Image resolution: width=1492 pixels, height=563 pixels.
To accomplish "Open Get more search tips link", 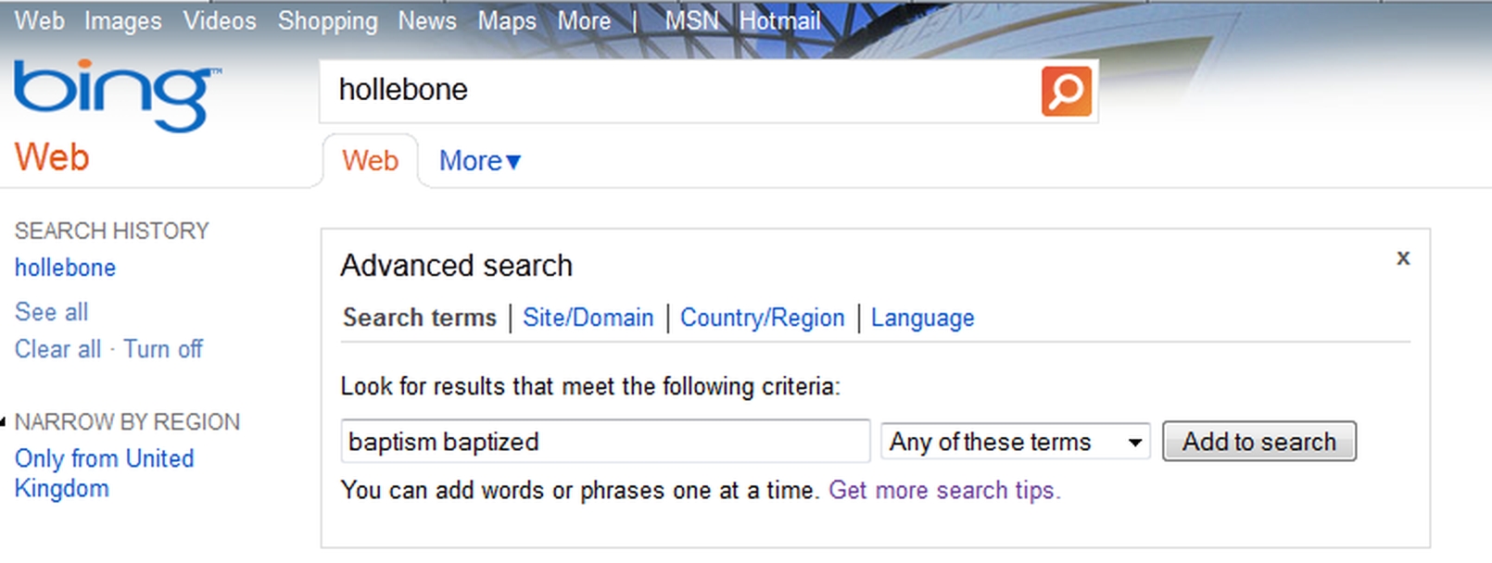I will 944,490.
